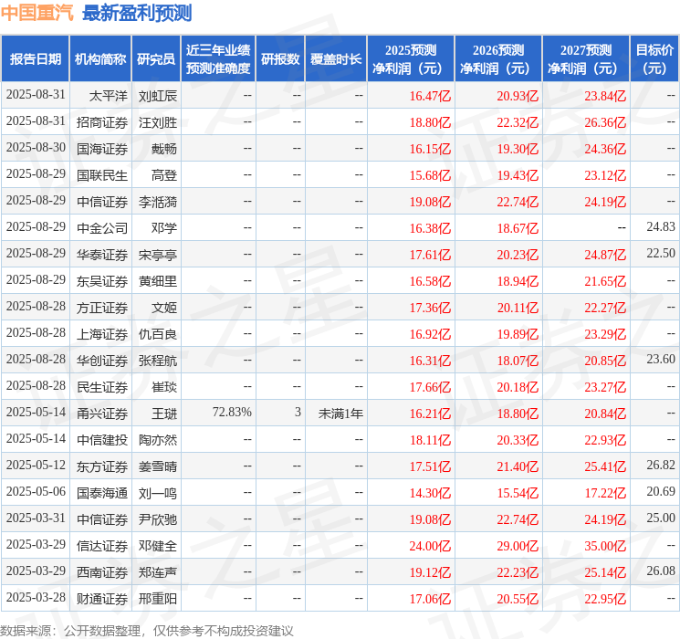Click analyst name 邢重阳

tap(157, 599)
